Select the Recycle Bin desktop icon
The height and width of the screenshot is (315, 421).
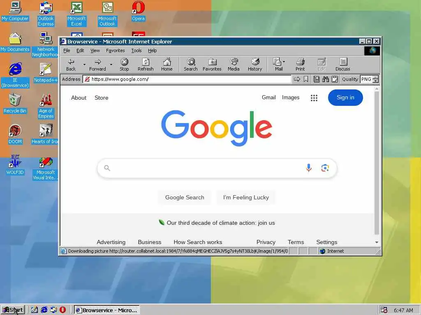15,103
